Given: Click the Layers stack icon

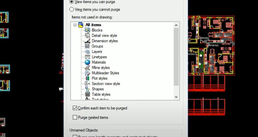Looking at the screenshot, I should (87, 52).
